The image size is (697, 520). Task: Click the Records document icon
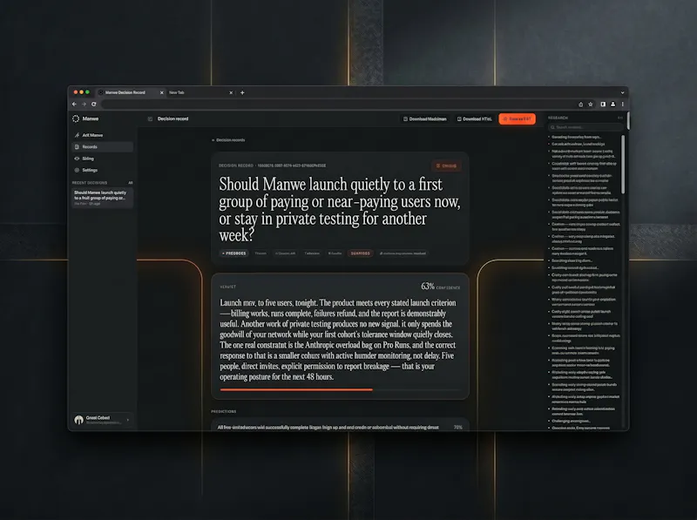(x=77, y=146)
